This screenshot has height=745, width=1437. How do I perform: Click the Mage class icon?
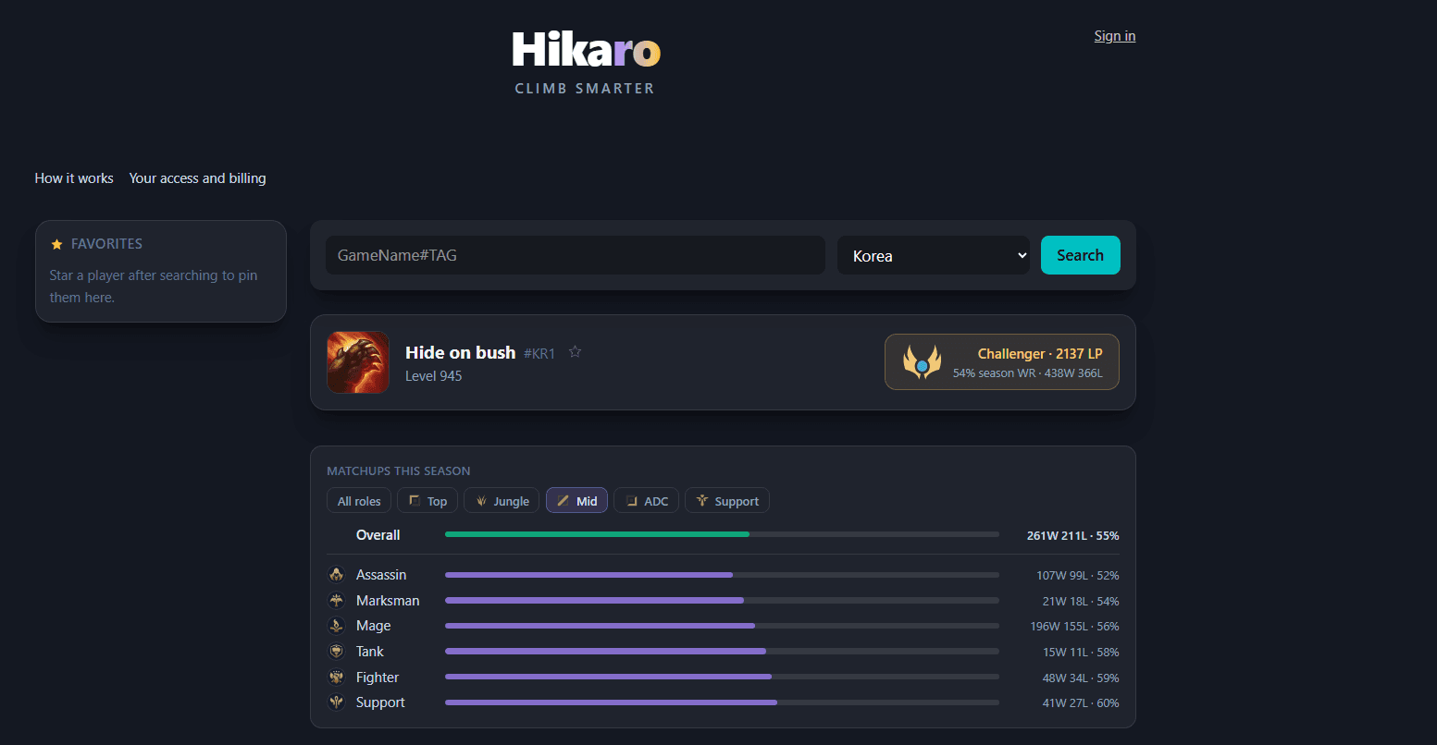point(337,626)
